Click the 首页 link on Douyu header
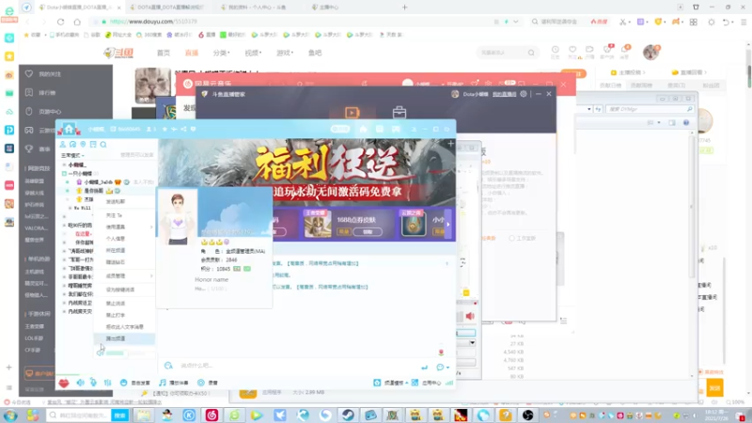Image resolution: width=752 pixels, height=423 pixels. tap(163, 53)
